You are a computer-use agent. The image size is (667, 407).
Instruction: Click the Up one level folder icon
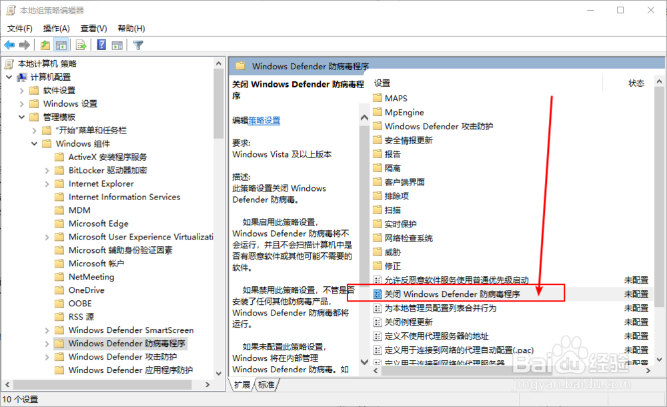45,45
